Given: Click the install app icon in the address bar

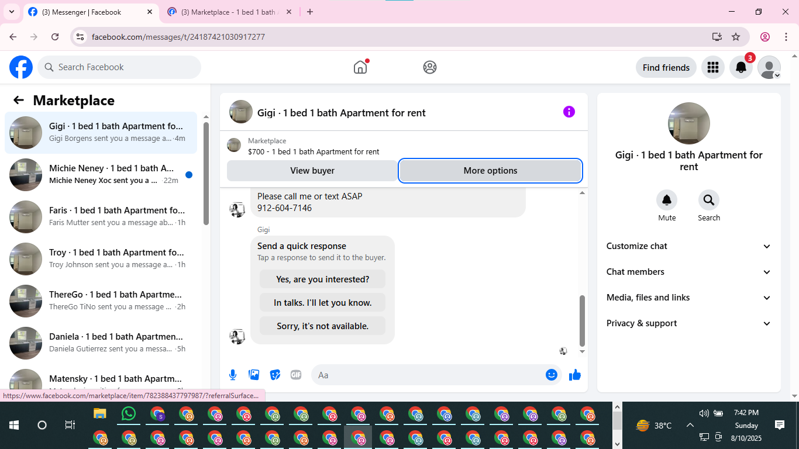Looking at the screenshot, I should (x=717, y=37).
